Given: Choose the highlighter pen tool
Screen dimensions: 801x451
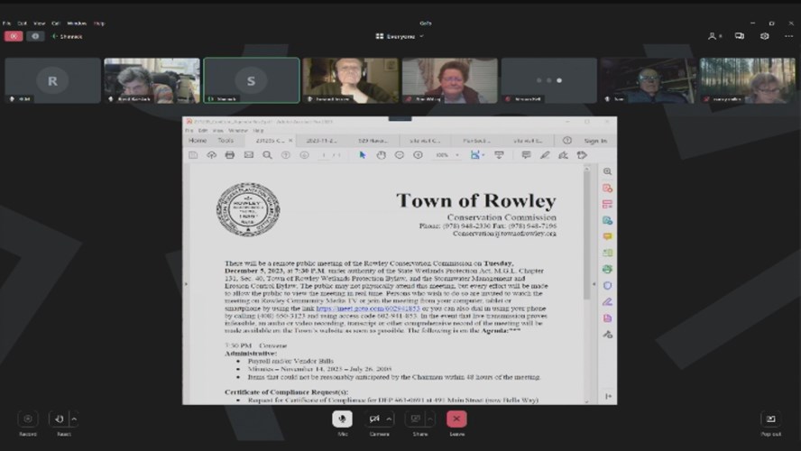Looking at the screenshot, I should click(x=545, y=155).
